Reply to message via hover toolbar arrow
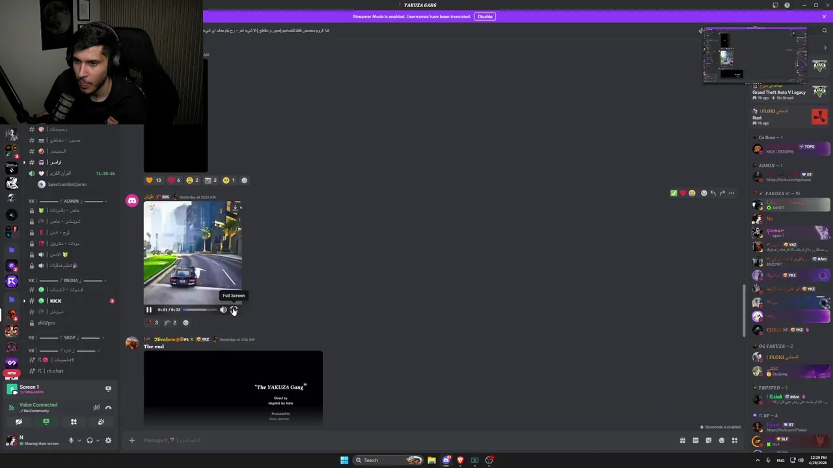Viewport: 833px width, 468px height. tap(713, 193)
